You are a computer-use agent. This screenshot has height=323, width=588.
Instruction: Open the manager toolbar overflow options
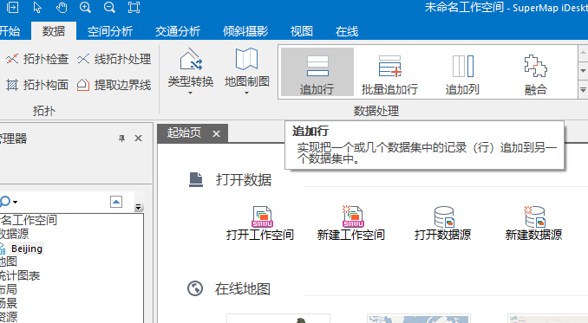coord(139,207)
